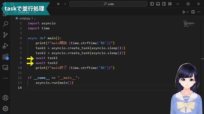The width and height of the screenshot is (204, 114).
Task: Click line number 14 in the gutter
Action: (x=20, y=88)
